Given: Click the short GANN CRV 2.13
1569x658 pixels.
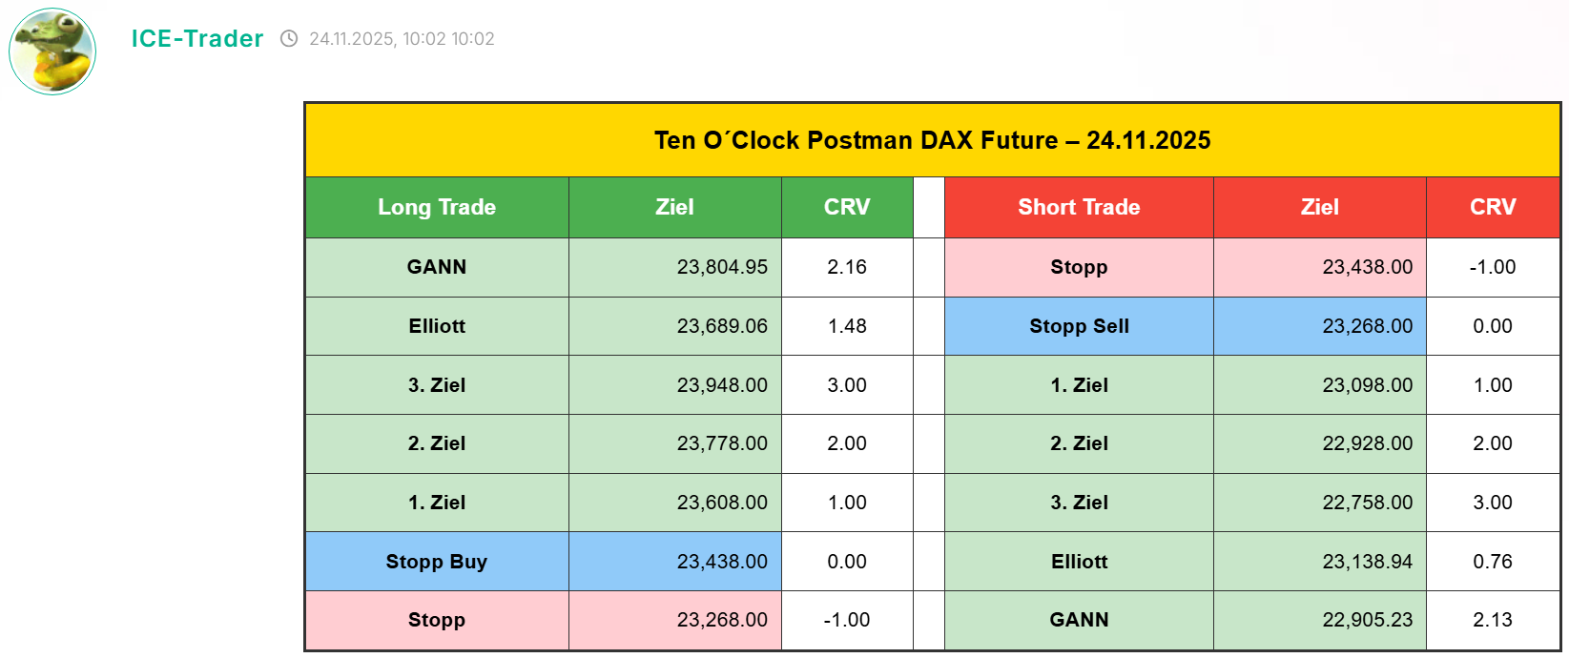Looking at the screenshot, I should (1492, 620).
